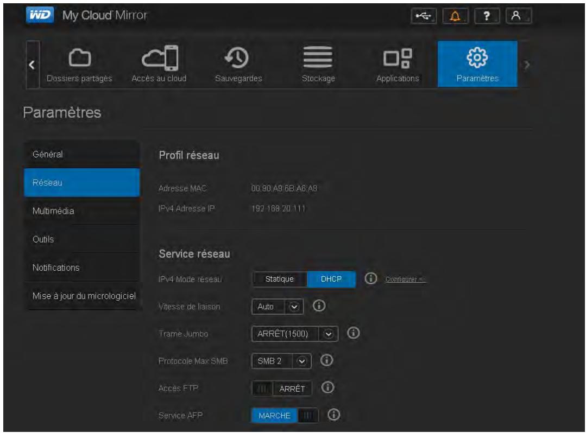Switch IPv4 mode to DHCP
Image resolution: width=586 pixels, height=433 pixels.
(331, 279)
